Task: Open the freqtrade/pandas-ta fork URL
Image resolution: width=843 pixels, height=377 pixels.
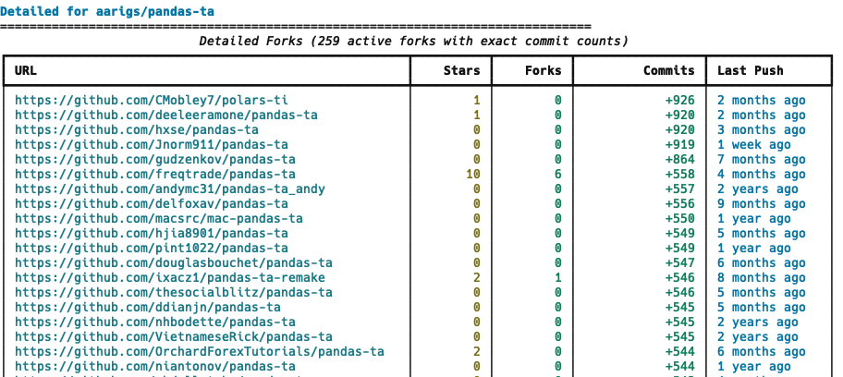Action: click(x=155, y=175)
